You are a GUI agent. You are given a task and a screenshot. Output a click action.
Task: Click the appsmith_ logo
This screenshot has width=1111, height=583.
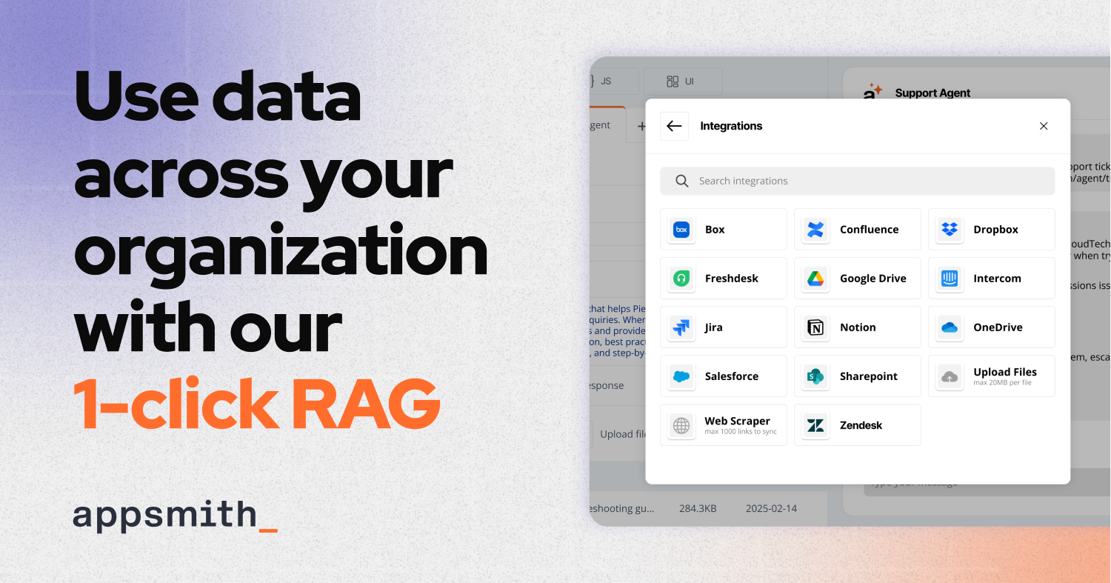coord(175,515)
